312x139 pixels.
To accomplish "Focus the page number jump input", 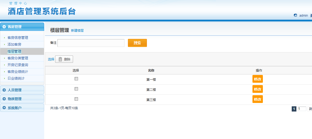I will pyautogui.click(x=302, y=109).
